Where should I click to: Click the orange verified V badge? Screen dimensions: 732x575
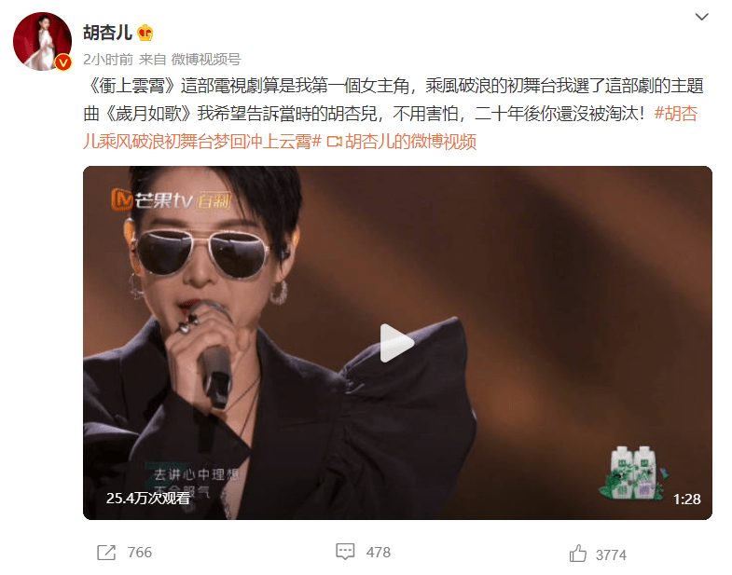[x=63, y=62]
